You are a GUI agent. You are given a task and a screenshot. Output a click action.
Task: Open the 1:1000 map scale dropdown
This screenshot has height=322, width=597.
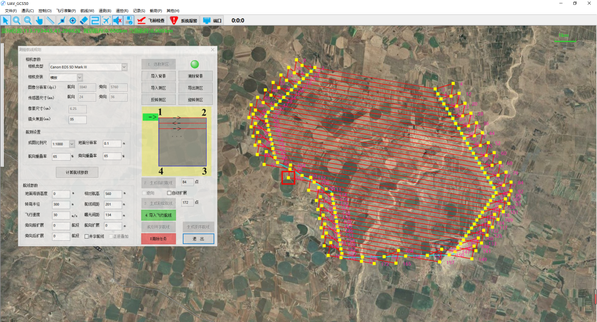[x=71, y=144]
